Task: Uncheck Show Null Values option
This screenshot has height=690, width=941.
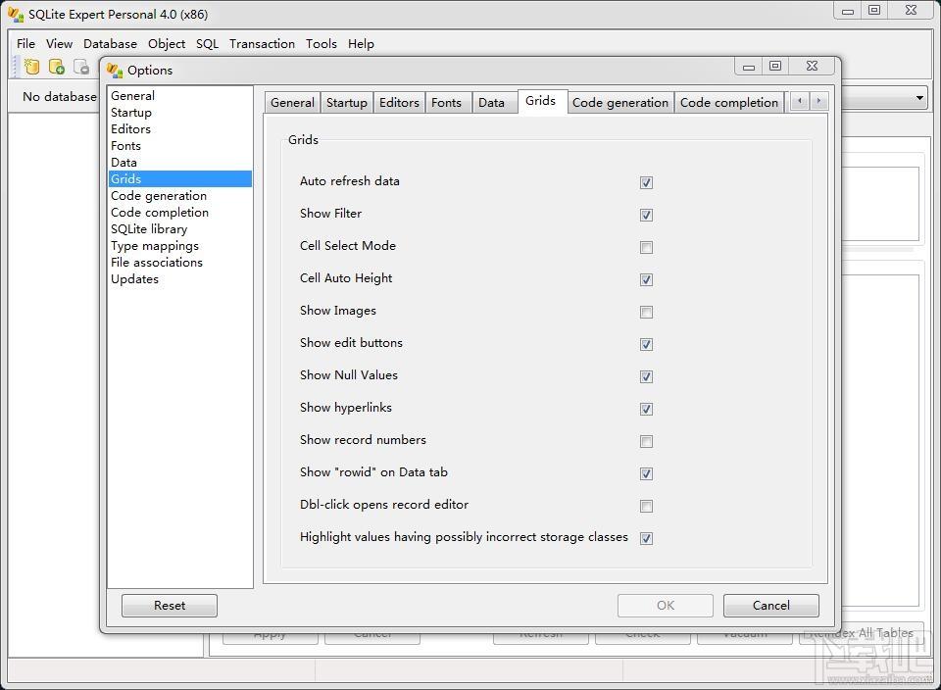Action: [x=646, y=376]
